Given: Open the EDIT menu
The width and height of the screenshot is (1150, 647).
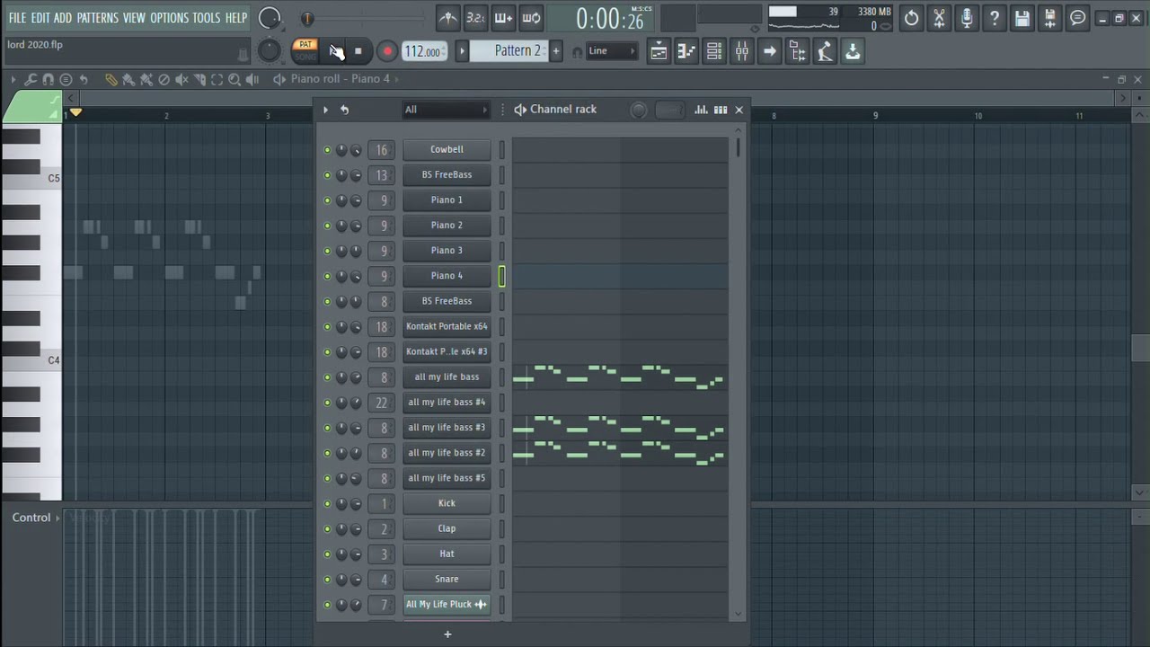Looking at the screenshot, I should 40,18.
